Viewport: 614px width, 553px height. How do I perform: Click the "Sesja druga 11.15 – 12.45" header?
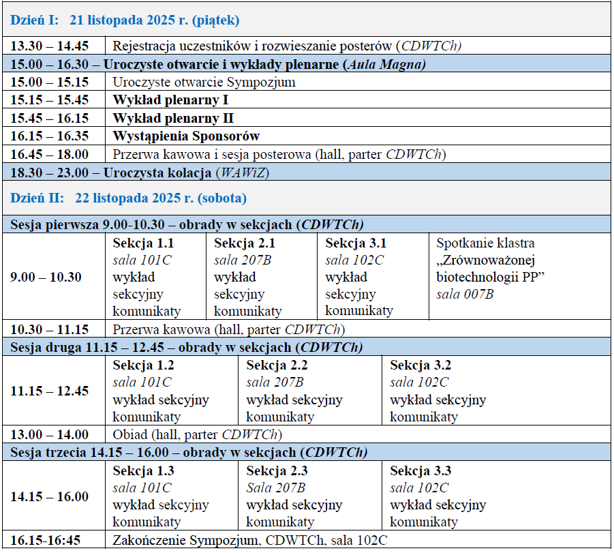[x=186, y=347]
